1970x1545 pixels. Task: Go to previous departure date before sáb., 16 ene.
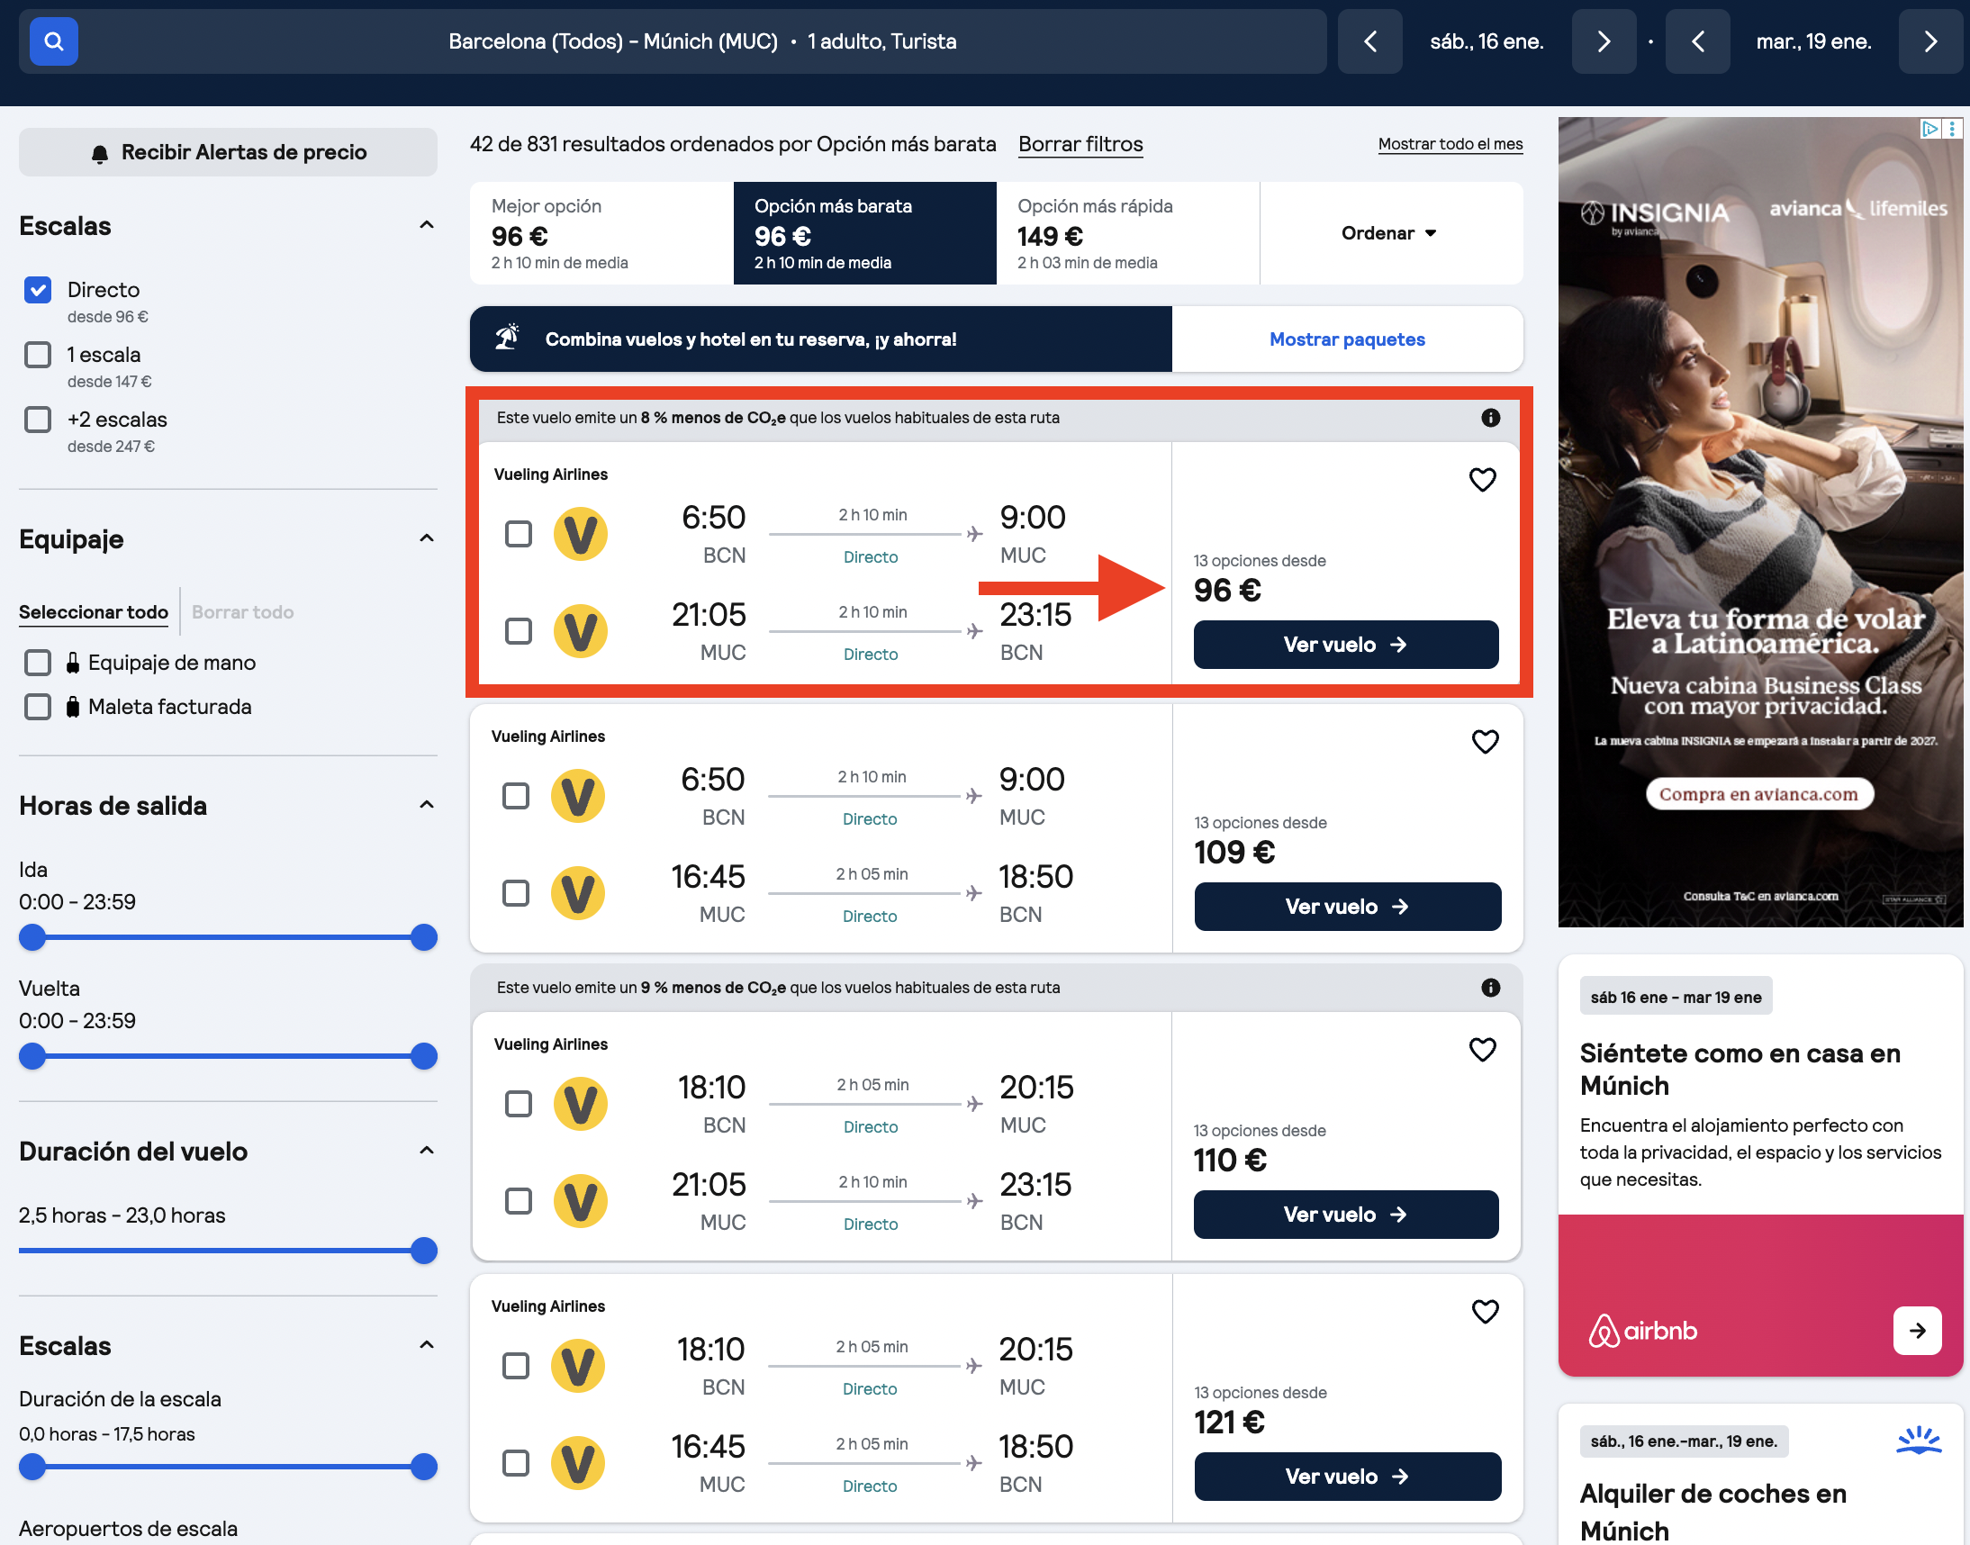[x=1369, y=41]
